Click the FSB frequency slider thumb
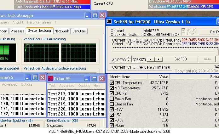The image size is (219, 135). pos(217,52)
